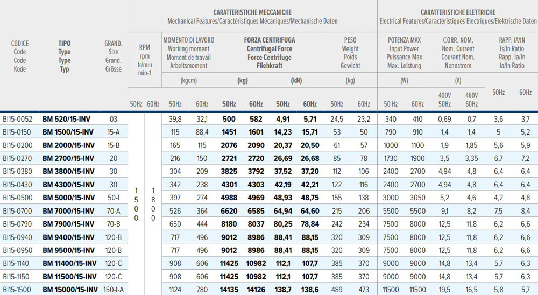Click the MOMENTO DI LAVORO column header
This screenshot has width=538, height=295.
(189, 40)
